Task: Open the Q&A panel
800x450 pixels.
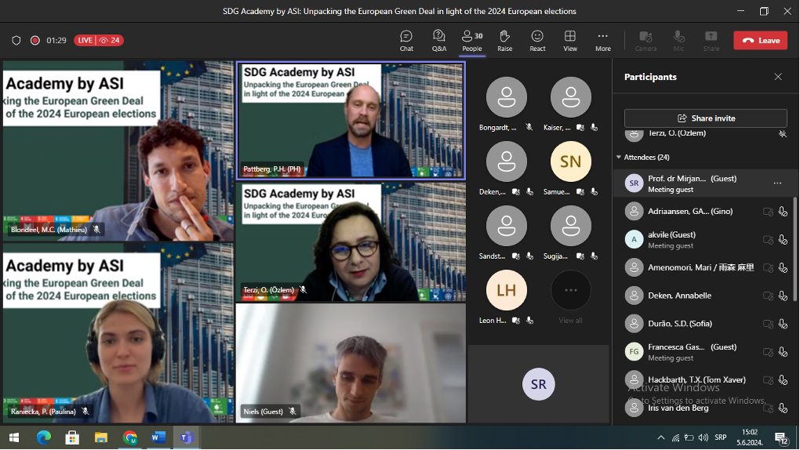Action: tap(439, 40)
